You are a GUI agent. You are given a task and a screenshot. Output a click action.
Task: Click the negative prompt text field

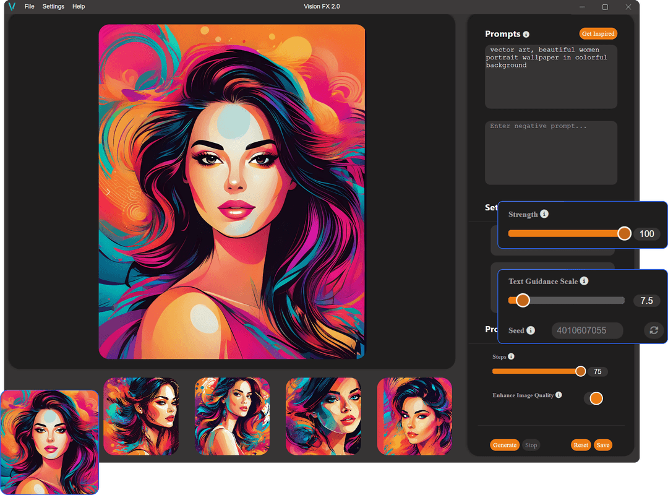(x=550, y=152)
